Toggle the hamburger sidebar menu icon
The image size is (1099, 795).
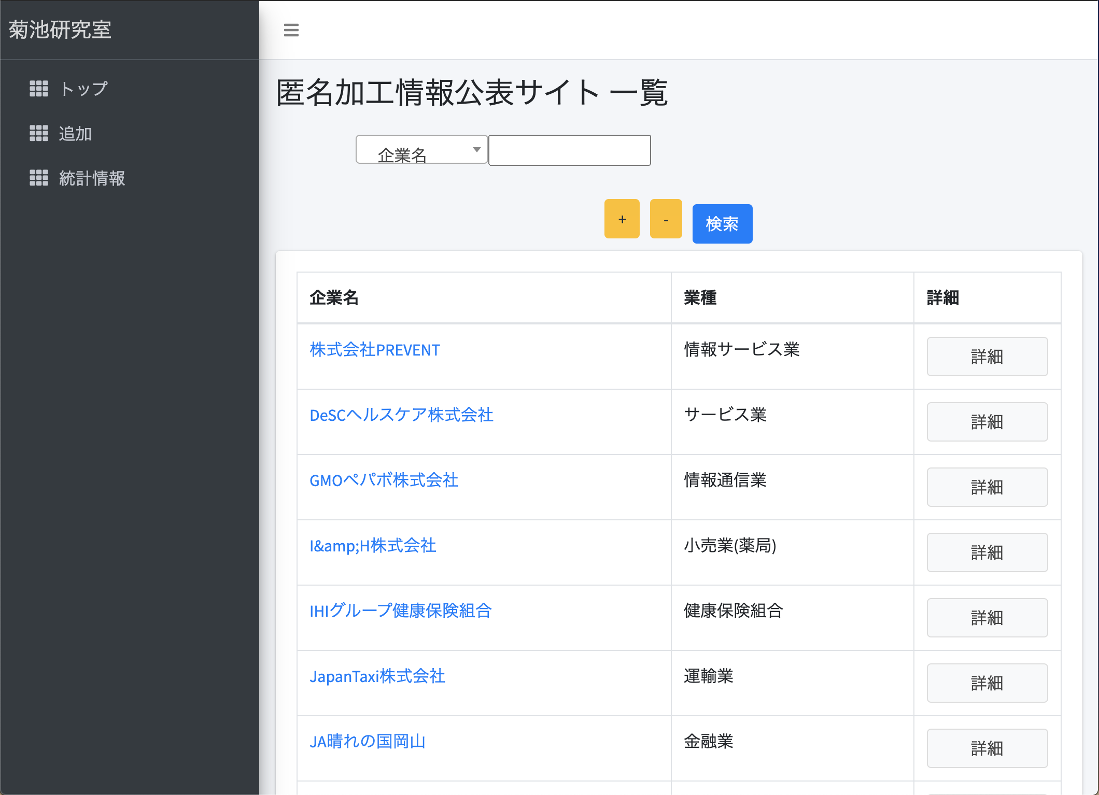[291, 30]
